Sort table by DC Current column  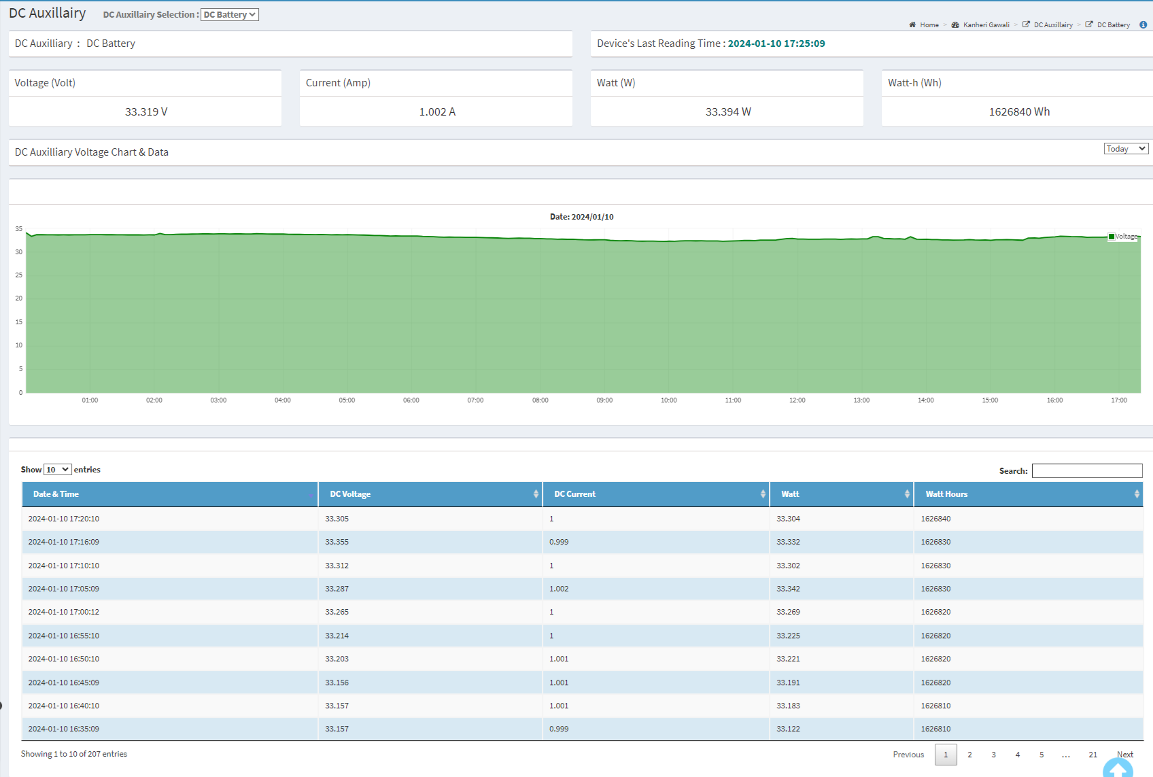656,494
